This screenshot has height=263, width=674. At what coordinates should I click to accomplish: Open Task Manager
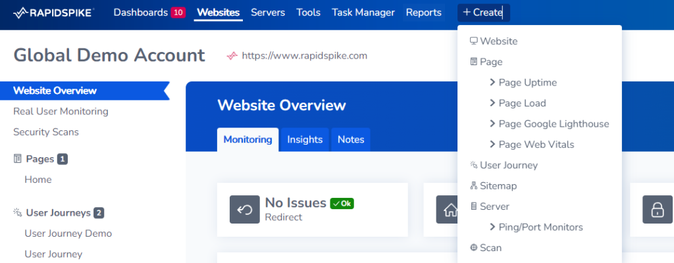pyautogui.click(x=363, y=12)
